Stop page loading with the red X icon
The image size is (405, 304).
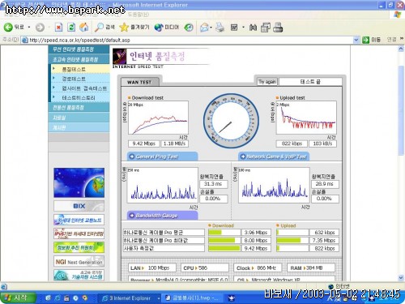pyautogui.click(x=58, y=28)
